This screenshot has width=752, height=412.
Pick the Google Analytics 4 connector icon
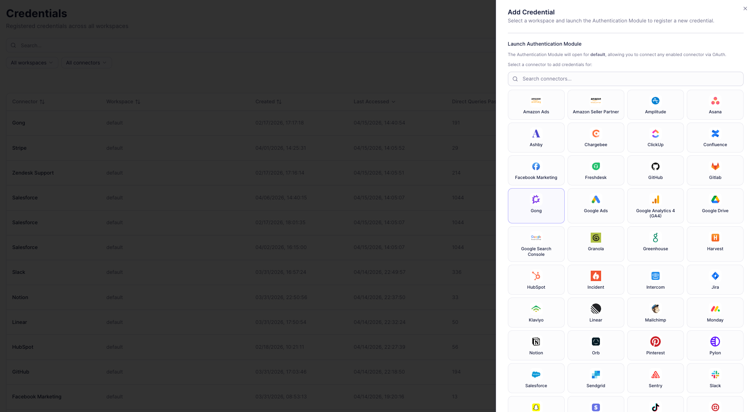(655, 199)
